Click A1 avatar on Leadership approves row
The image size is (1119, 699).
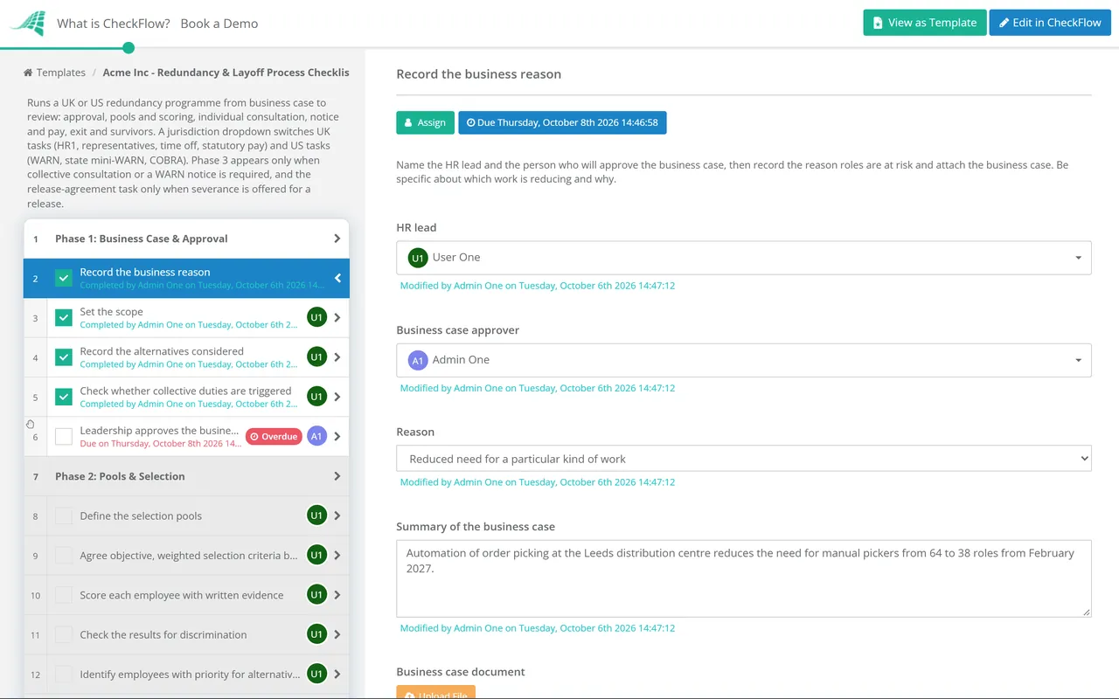coord(316,436)
